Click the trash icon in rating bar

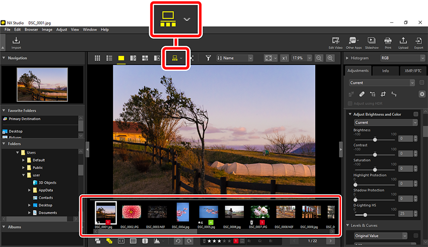coord(204,241)
